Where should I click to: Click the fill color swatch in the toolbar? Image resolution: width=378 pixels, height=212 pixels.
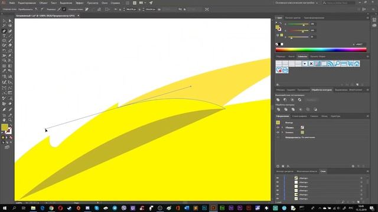pyautogui.click(x=5, y=127)
